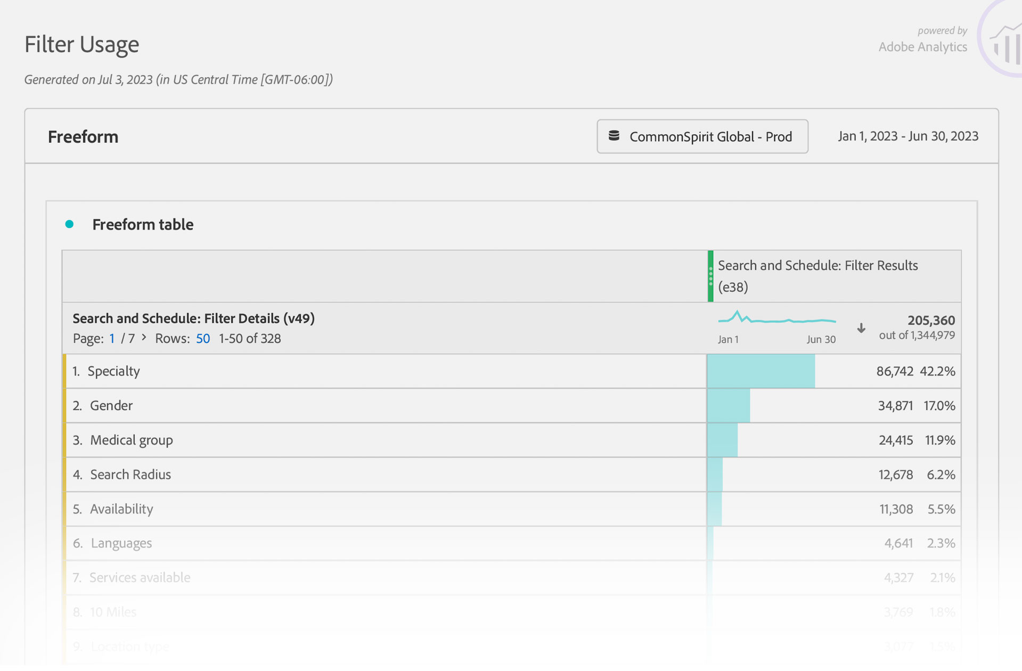Click the Filter Details (v49) dimension header

point(193,318)
